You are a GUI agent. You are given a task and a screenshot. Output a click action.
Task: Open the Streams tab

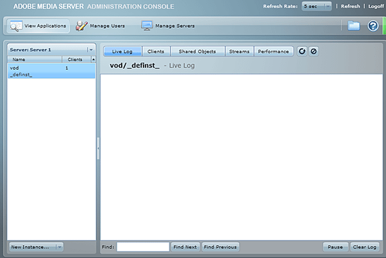click(x=239, y=51)
